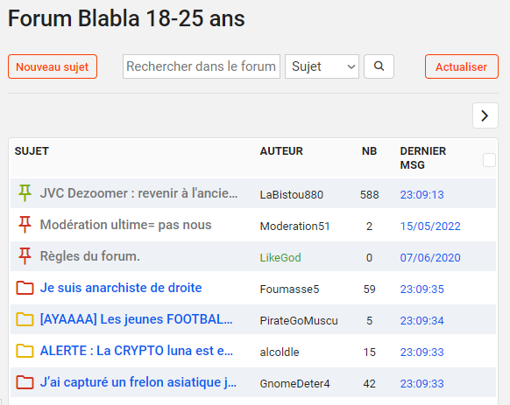
Task: Click the red pin icon beside Modération ultime
Action: coord(25,225)
